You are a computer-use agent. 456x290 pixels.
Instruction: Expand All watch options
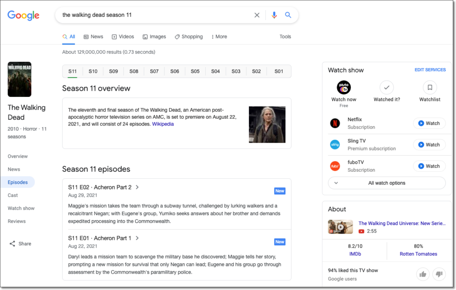coord(387,183)
